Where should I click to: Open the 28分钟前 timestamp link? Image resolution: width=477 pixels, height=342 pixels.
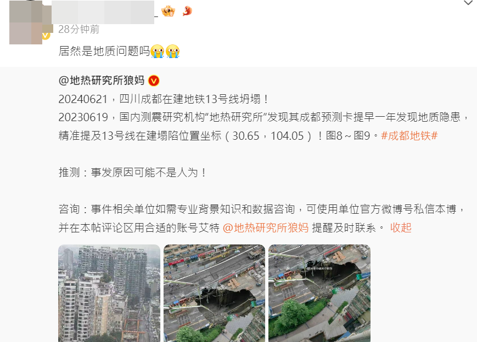(79, 29)
